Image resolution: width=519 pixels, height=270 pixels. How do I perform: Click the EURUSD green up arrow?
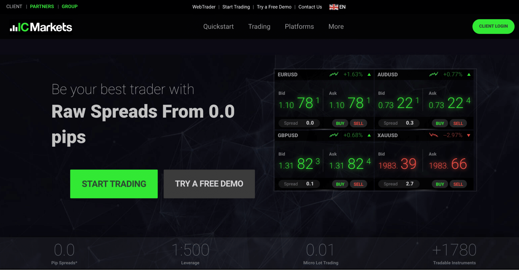(369, 75)
